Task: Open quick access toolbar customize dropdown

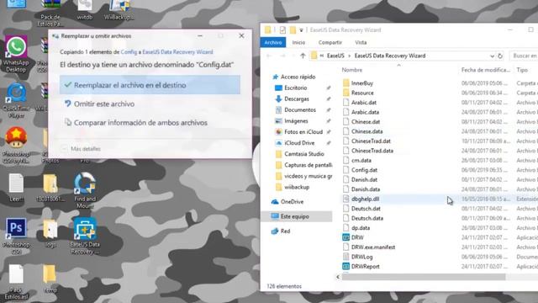Action: [x=301, y=30]
